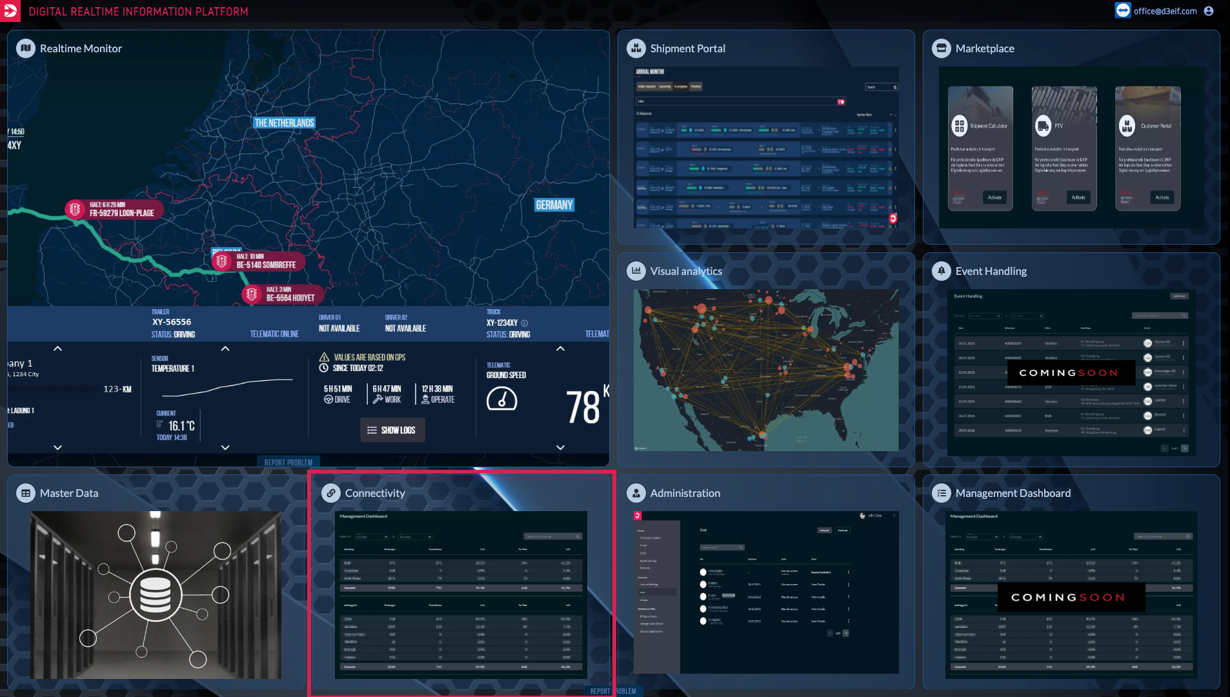Viewport: 1230px width, 697px height.
Task: Expand the Temperature 1 sensor panel downward
Action: click(225, 447)
